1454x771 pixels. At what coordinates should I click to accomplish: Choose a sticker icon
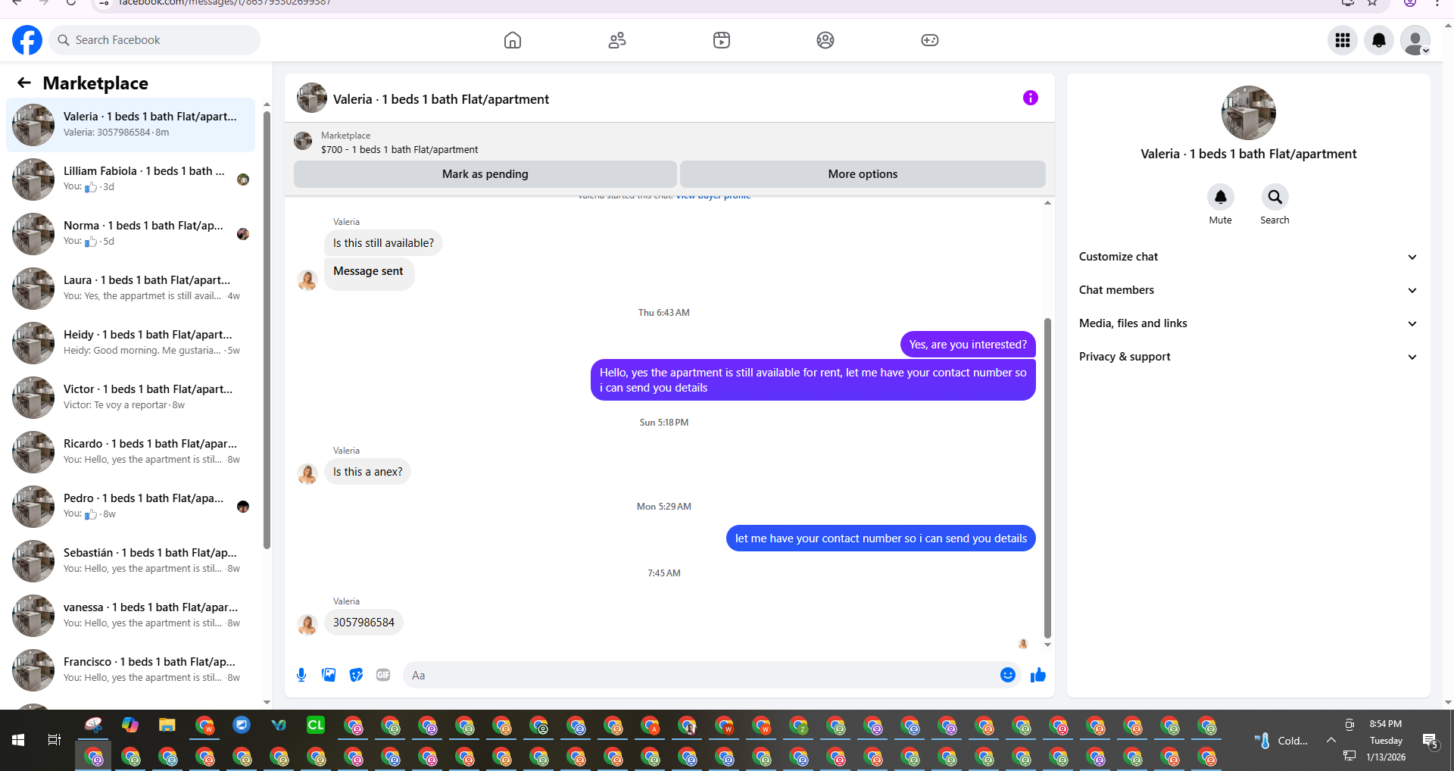356,675
